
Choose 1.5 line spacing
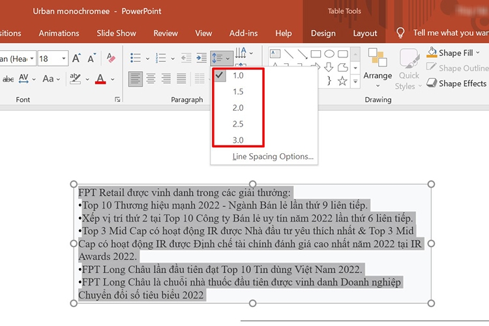[238, 92]
